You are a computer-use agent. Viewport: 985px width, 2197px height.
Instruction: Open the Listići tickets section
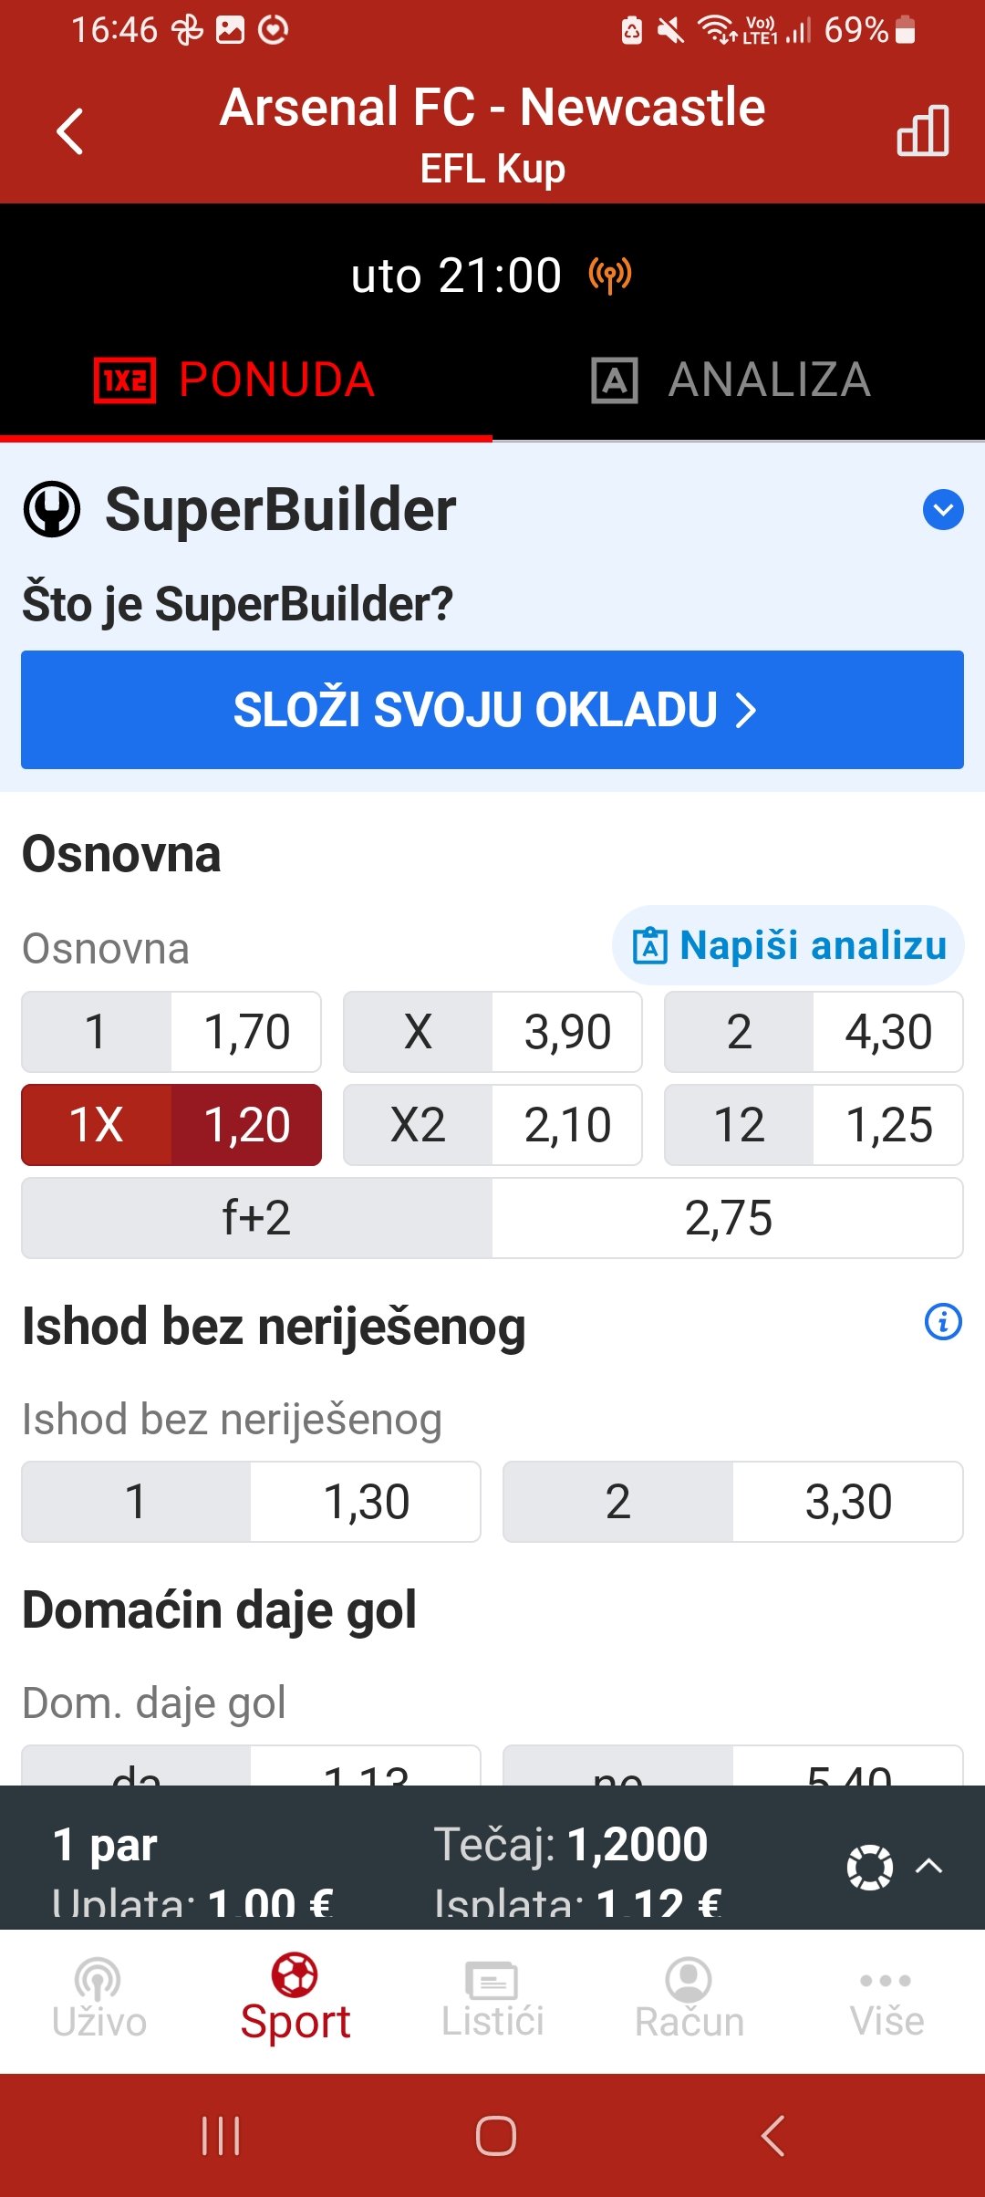493,1998
